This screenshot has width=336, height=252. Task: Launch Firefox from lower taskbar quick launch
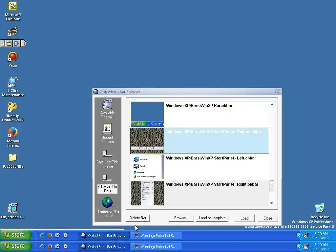(x=50, y=246)
